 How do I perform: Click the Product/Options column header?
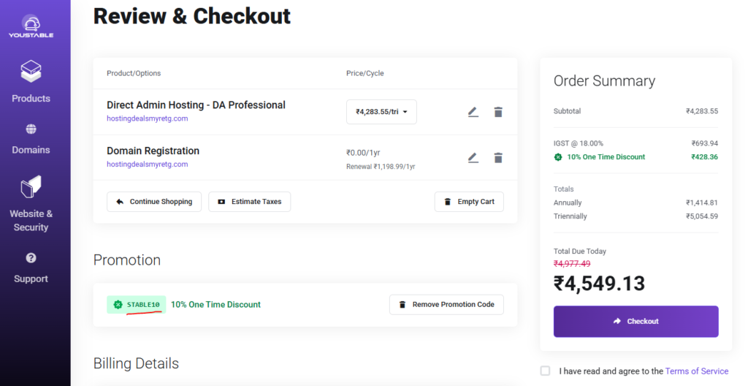point(134,73)
